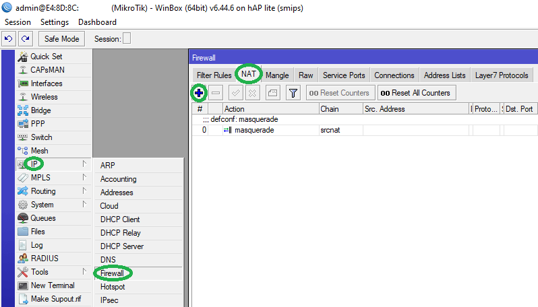Select DHCP Client in IP submenu

[x=138, y=219]
